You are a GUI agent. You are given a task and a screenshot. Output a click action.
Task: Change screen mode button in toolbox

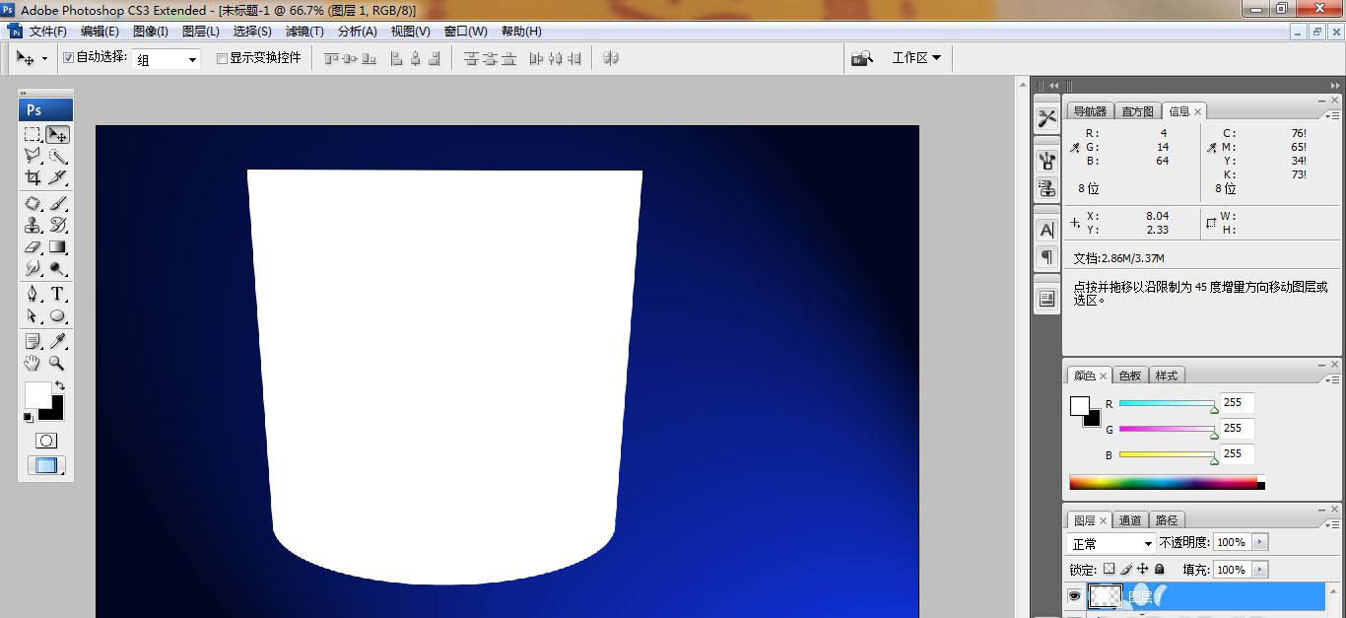pyautogui.click(x=45, y=466)
